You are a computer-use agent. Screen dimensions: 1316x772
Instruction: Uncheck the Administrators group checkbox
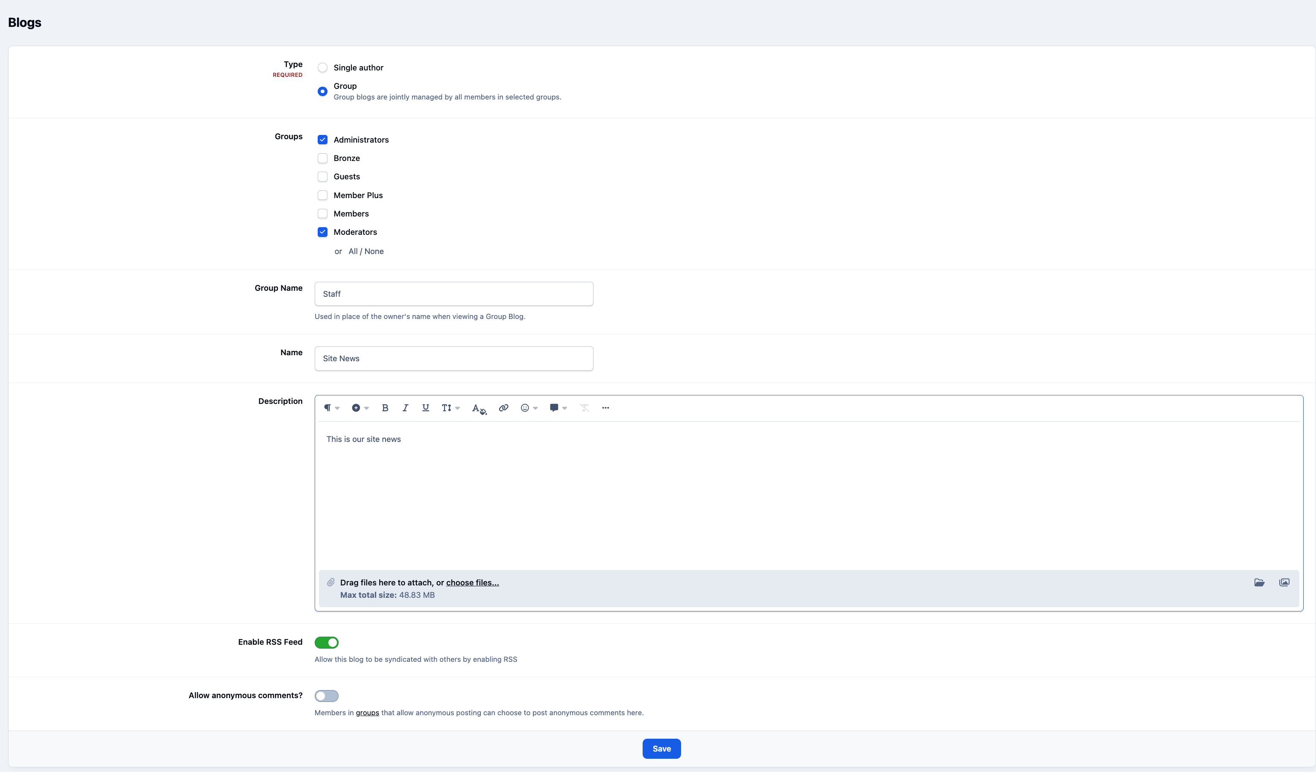point(323,140)
